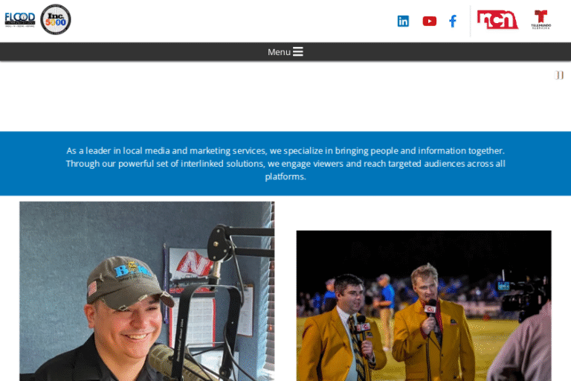Screen dimensions: 571x381
Task: Select the Inc. 5000 badge
Action: pos(55,19)
